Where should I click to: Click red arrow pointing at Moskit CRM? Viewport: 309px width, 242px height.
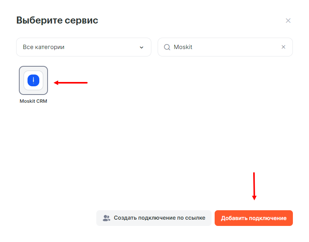[71, 83]
